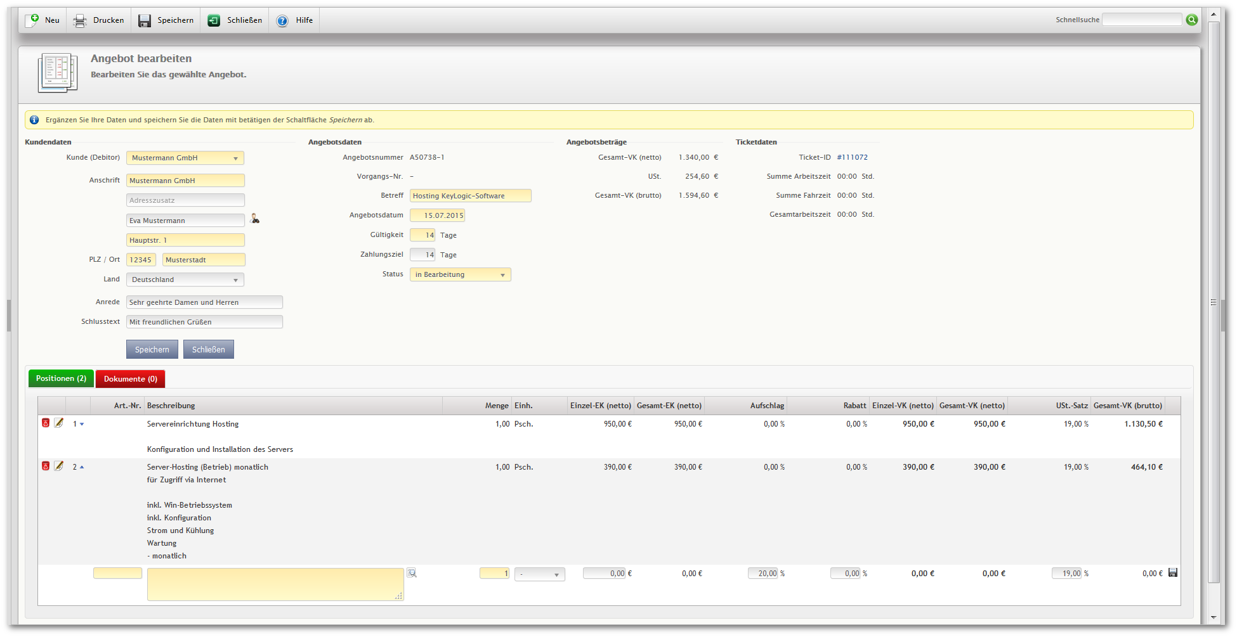1237x637 pixels.
Task: Click the contact person icon beside Eva Mustermann
Action: 255,219
